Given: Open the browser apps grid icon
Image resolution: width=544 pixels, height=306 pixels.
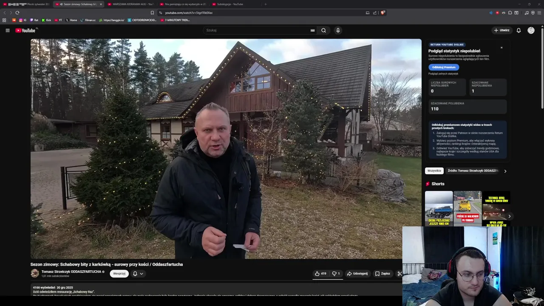Looking at the screenshot, I should pyautogui.click(x=4, y=20).
